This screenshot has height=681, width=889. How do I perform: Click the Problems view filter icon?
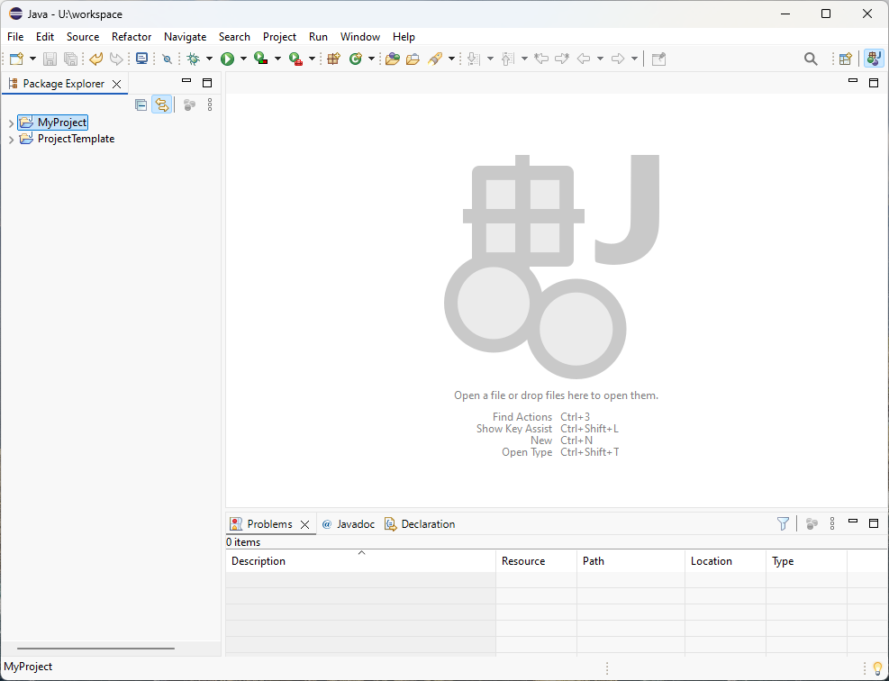click(x=783, y=523)
